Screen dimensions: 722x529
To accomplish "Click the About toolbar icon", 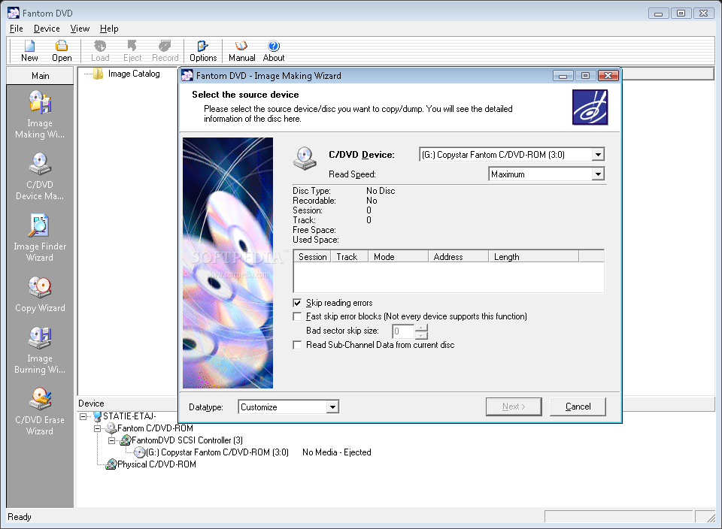I will tap(274, 46).
